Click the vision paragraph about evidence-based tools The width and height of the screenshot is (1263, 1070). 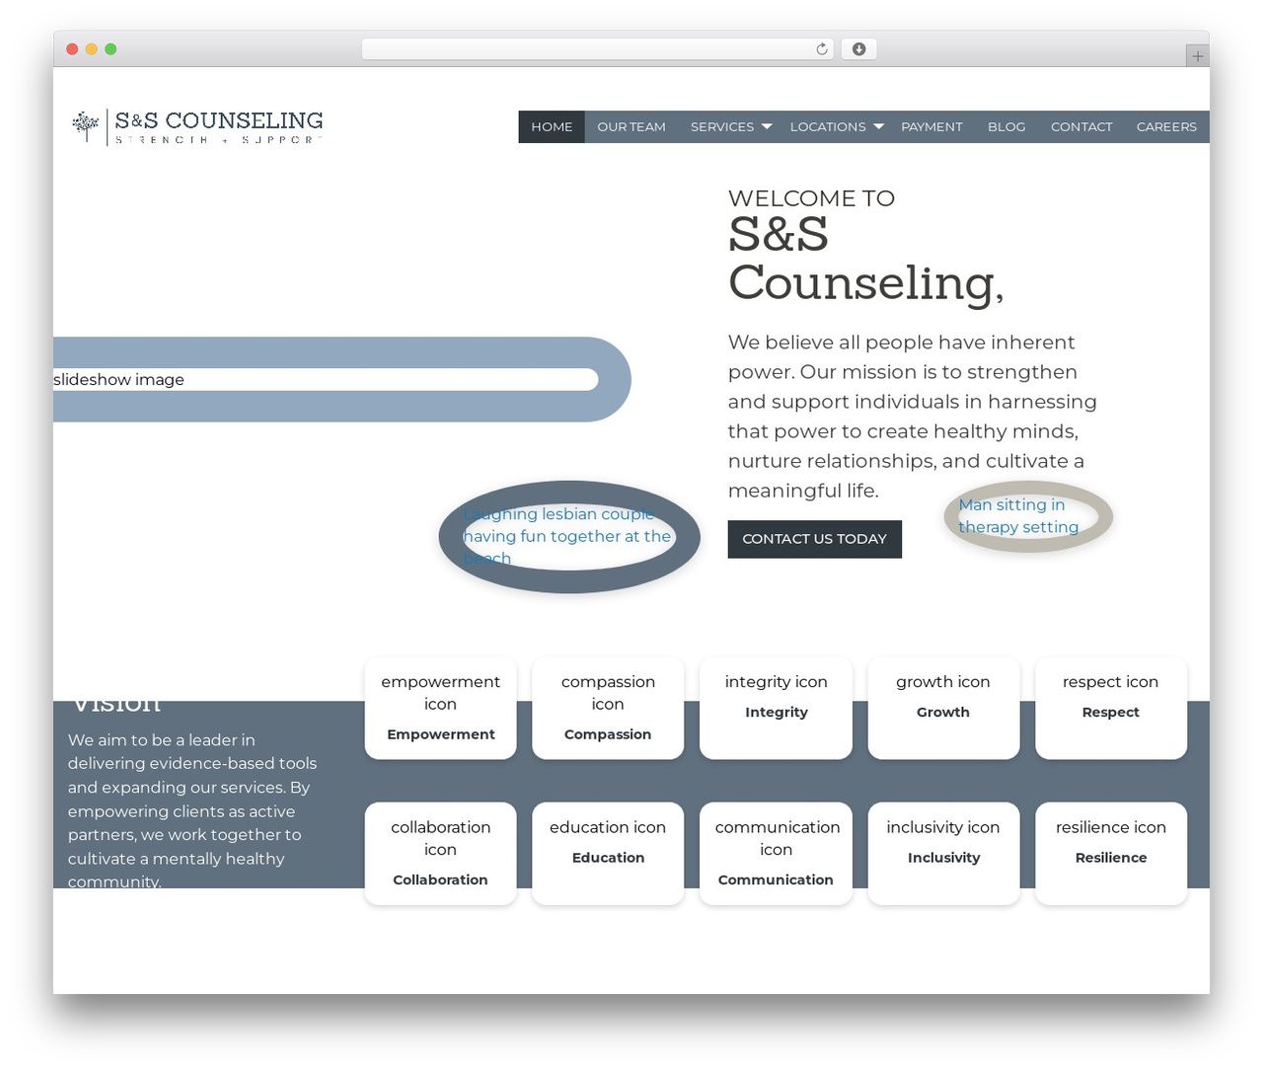coord(192,810)
